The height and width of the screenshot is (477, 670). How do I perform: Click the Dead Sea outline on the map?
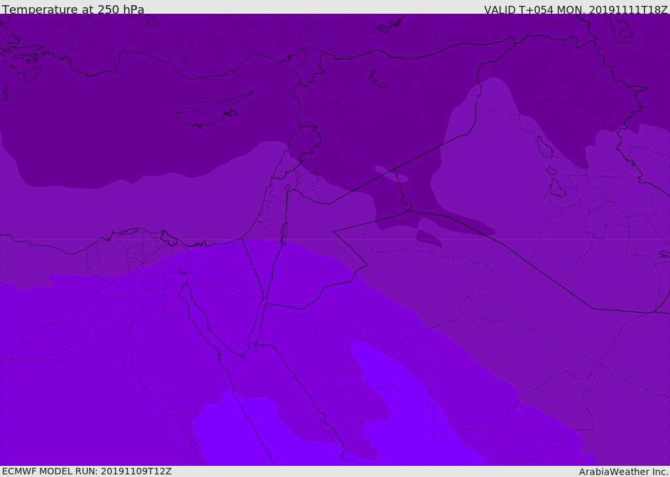[284, 232]
